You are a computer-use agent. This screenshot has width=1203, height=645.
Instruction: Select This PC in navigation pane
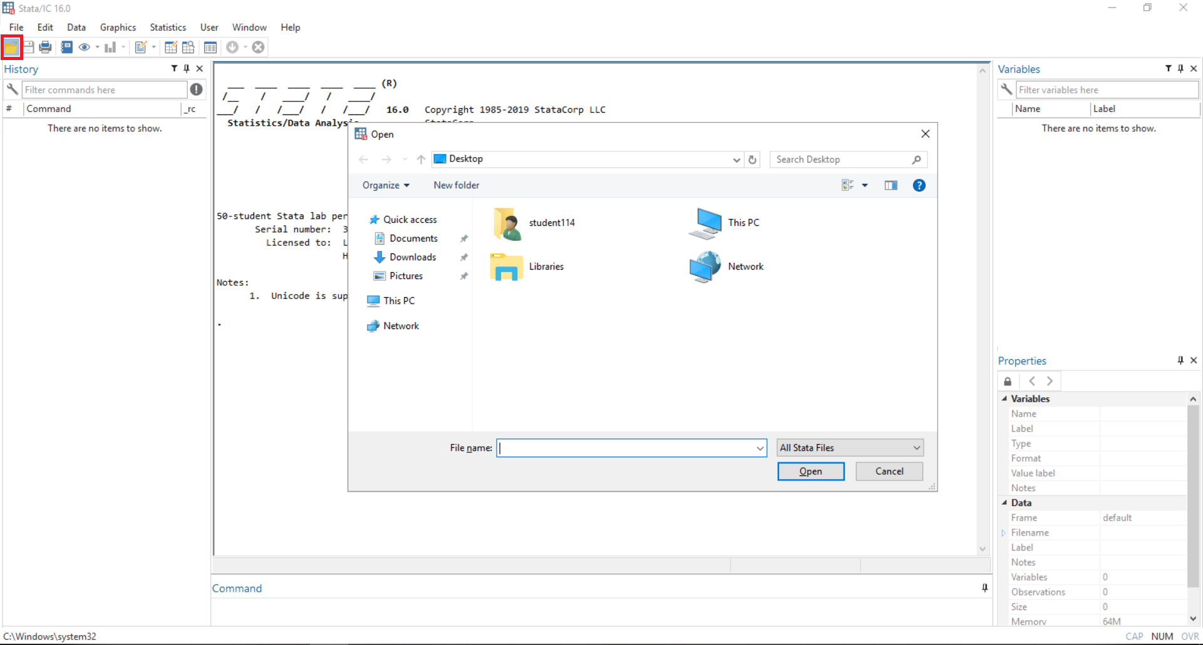(399, 301)
